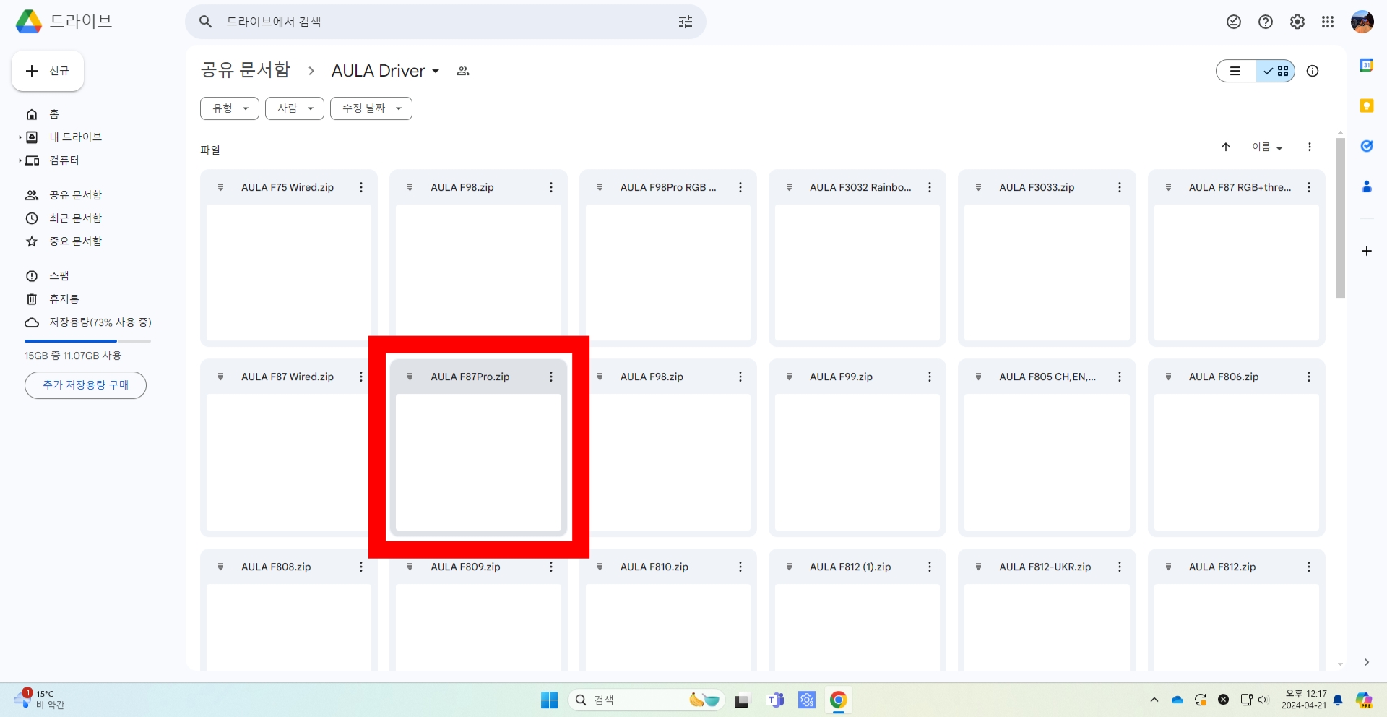Open more actions for AULA F75 Wired.zip
Screen dimensions: 1387x717
[x=361, y=187]
